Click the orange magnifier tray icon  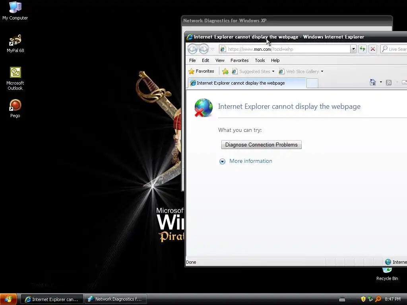pyautogui.click(x=378, y=299)
